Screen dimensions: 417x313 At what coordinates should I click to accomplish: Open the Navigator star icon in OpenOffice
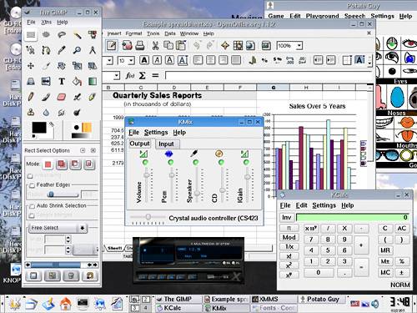coord(225,45)
